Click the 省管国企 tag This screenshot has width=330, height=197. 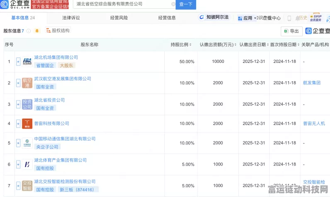click(45, 65)
